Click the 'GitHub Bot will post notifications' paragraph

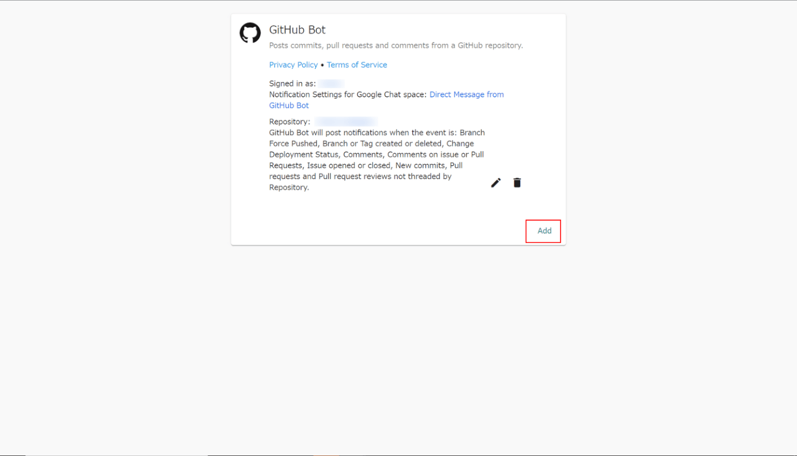[x=377, y=160]
